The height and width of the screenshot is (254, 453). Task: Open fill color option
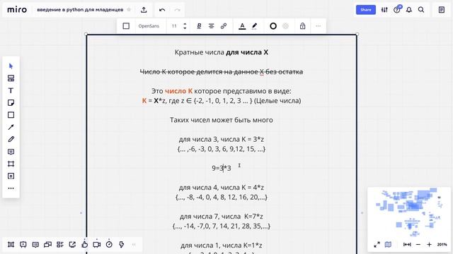(x=285, y=26)
